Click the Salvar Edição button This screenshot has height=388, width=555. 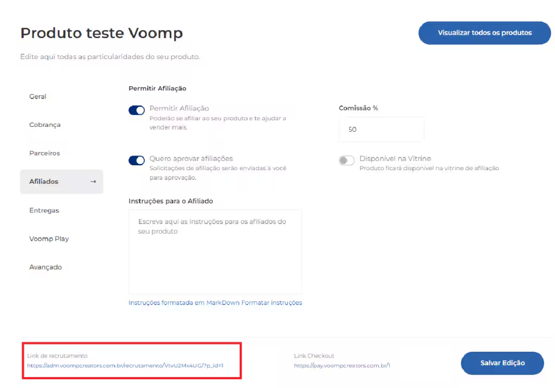502,363
